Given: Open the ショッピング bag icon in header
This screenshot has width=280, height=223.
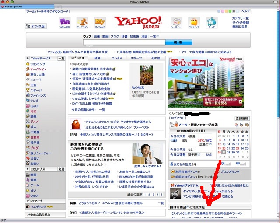Looking at the screenshot, I should click(x=194, y=23).
